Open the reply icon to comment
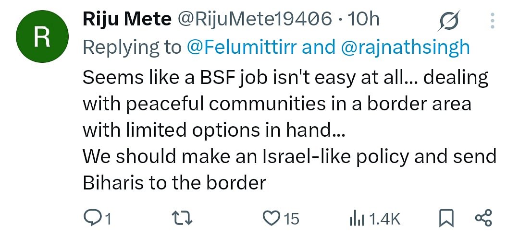This screenshot has height=236, width=519. pos(91,219)
